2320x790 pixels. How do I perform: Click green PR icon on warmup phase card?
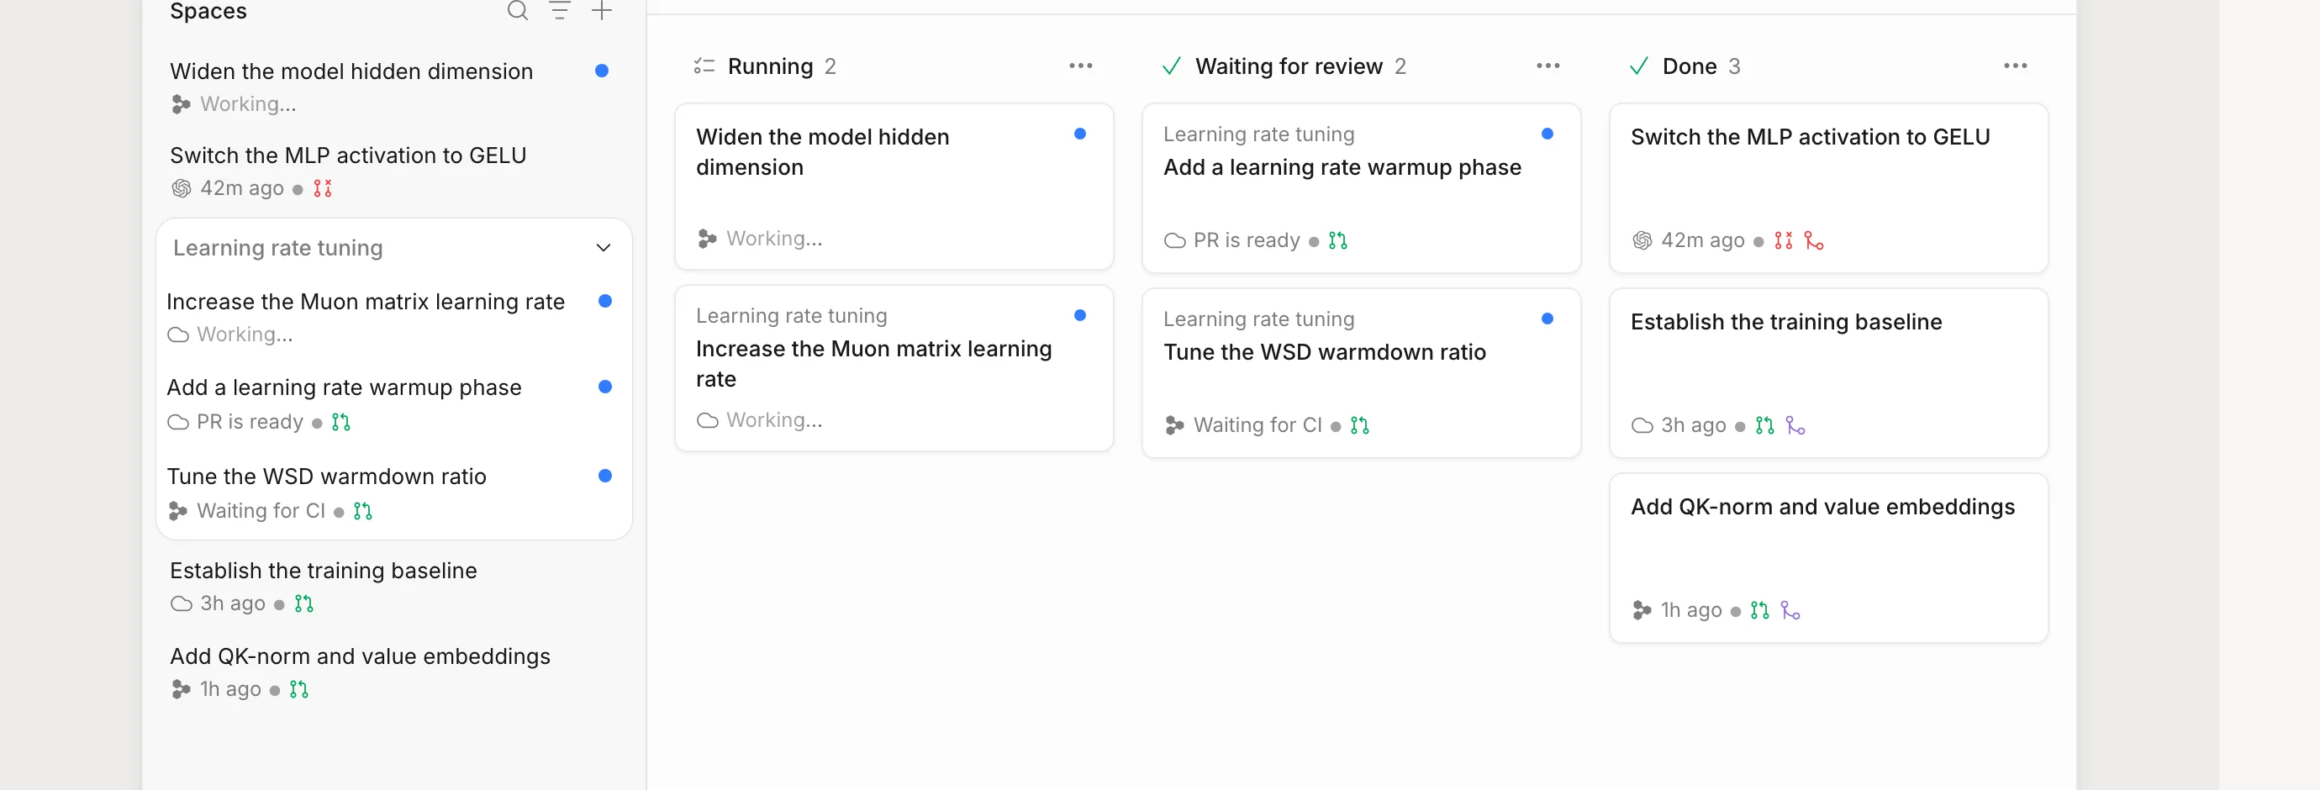click(x=1337, y=240)
